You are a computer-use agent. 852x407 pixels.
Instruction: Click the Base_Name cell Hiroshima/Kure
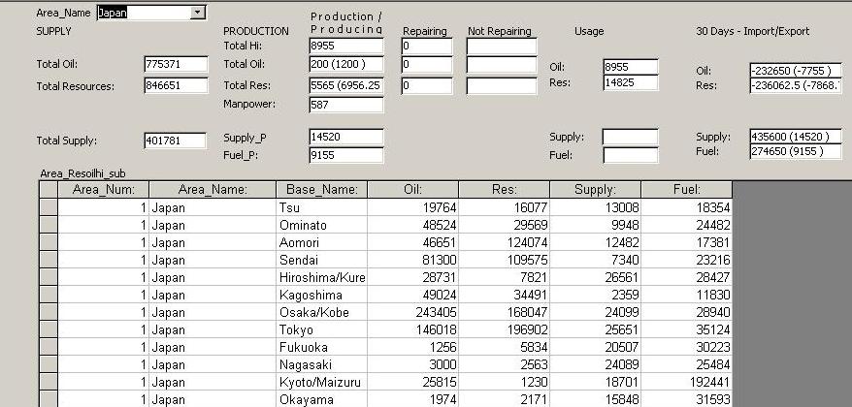coord(321,277)
